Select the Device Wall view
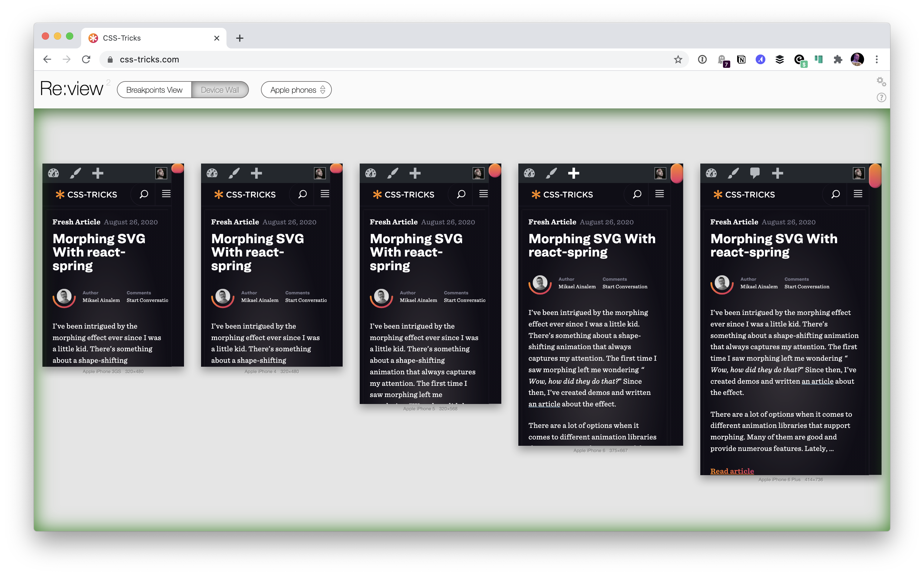This screenshot has height=576, width=924. [x=220, y=90]
